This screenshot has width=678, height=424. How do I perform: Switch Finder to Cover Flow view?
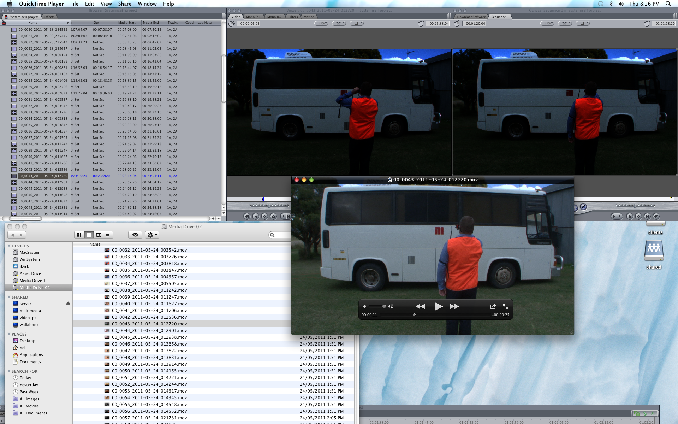point(108,235)
